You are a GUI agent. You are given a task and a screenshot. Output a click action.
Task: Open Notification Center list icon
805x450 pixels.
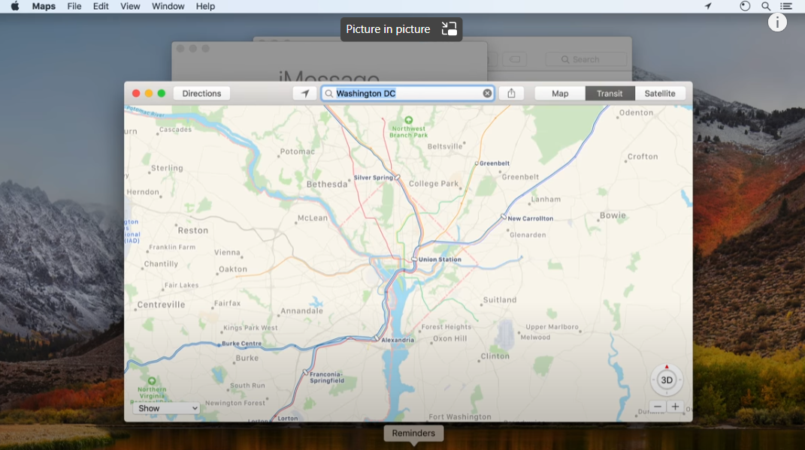pyautogui.click(x=786, y=6)
